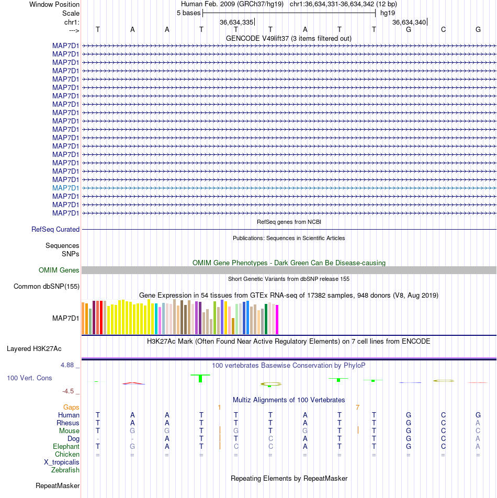Click the C base in chr1 sequence row
This screenshot has height=498, width=497.
pos(443,29)
